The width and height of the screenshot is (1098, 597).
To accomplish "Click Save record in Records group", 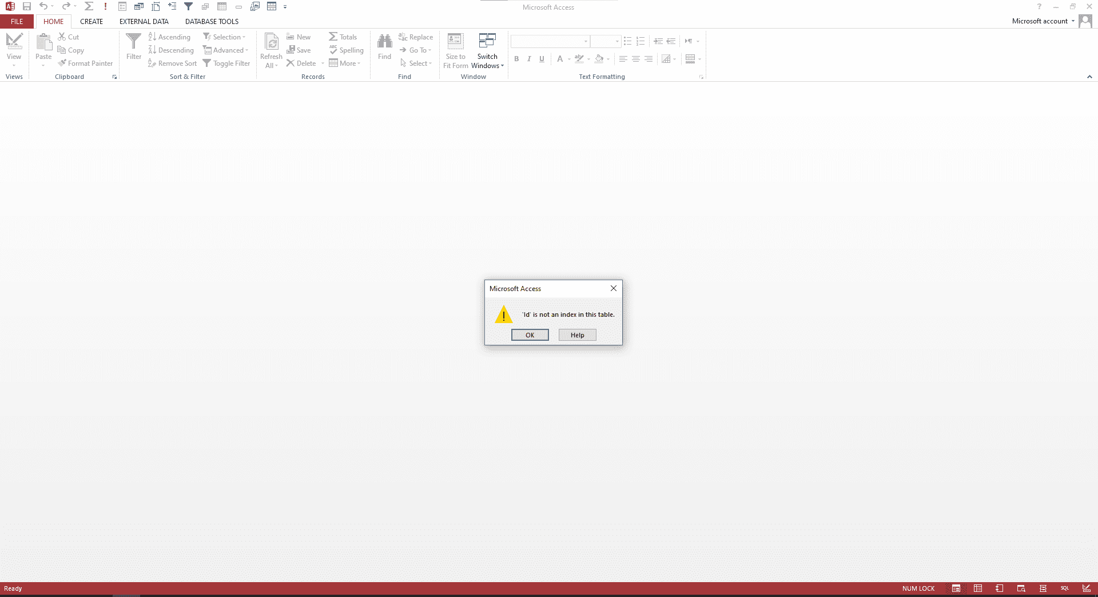I will pyautogui.click(x=299, y=50).
